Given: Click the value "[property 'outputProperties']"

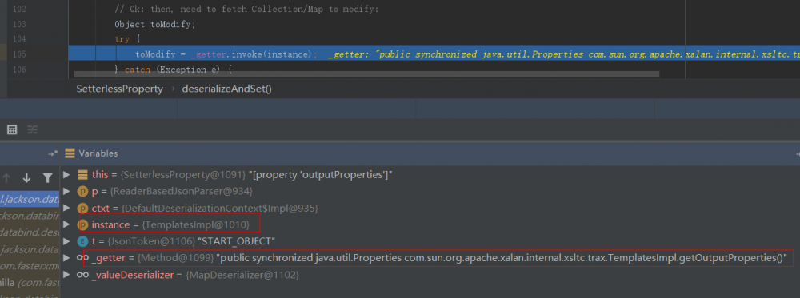Looking at the screenshot, I should (x=320, y=175).
